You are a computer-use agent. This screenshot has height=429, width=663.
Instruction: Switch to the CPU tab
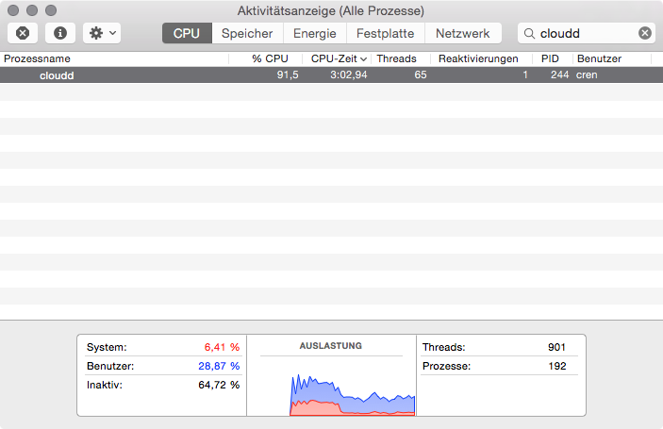186,33
